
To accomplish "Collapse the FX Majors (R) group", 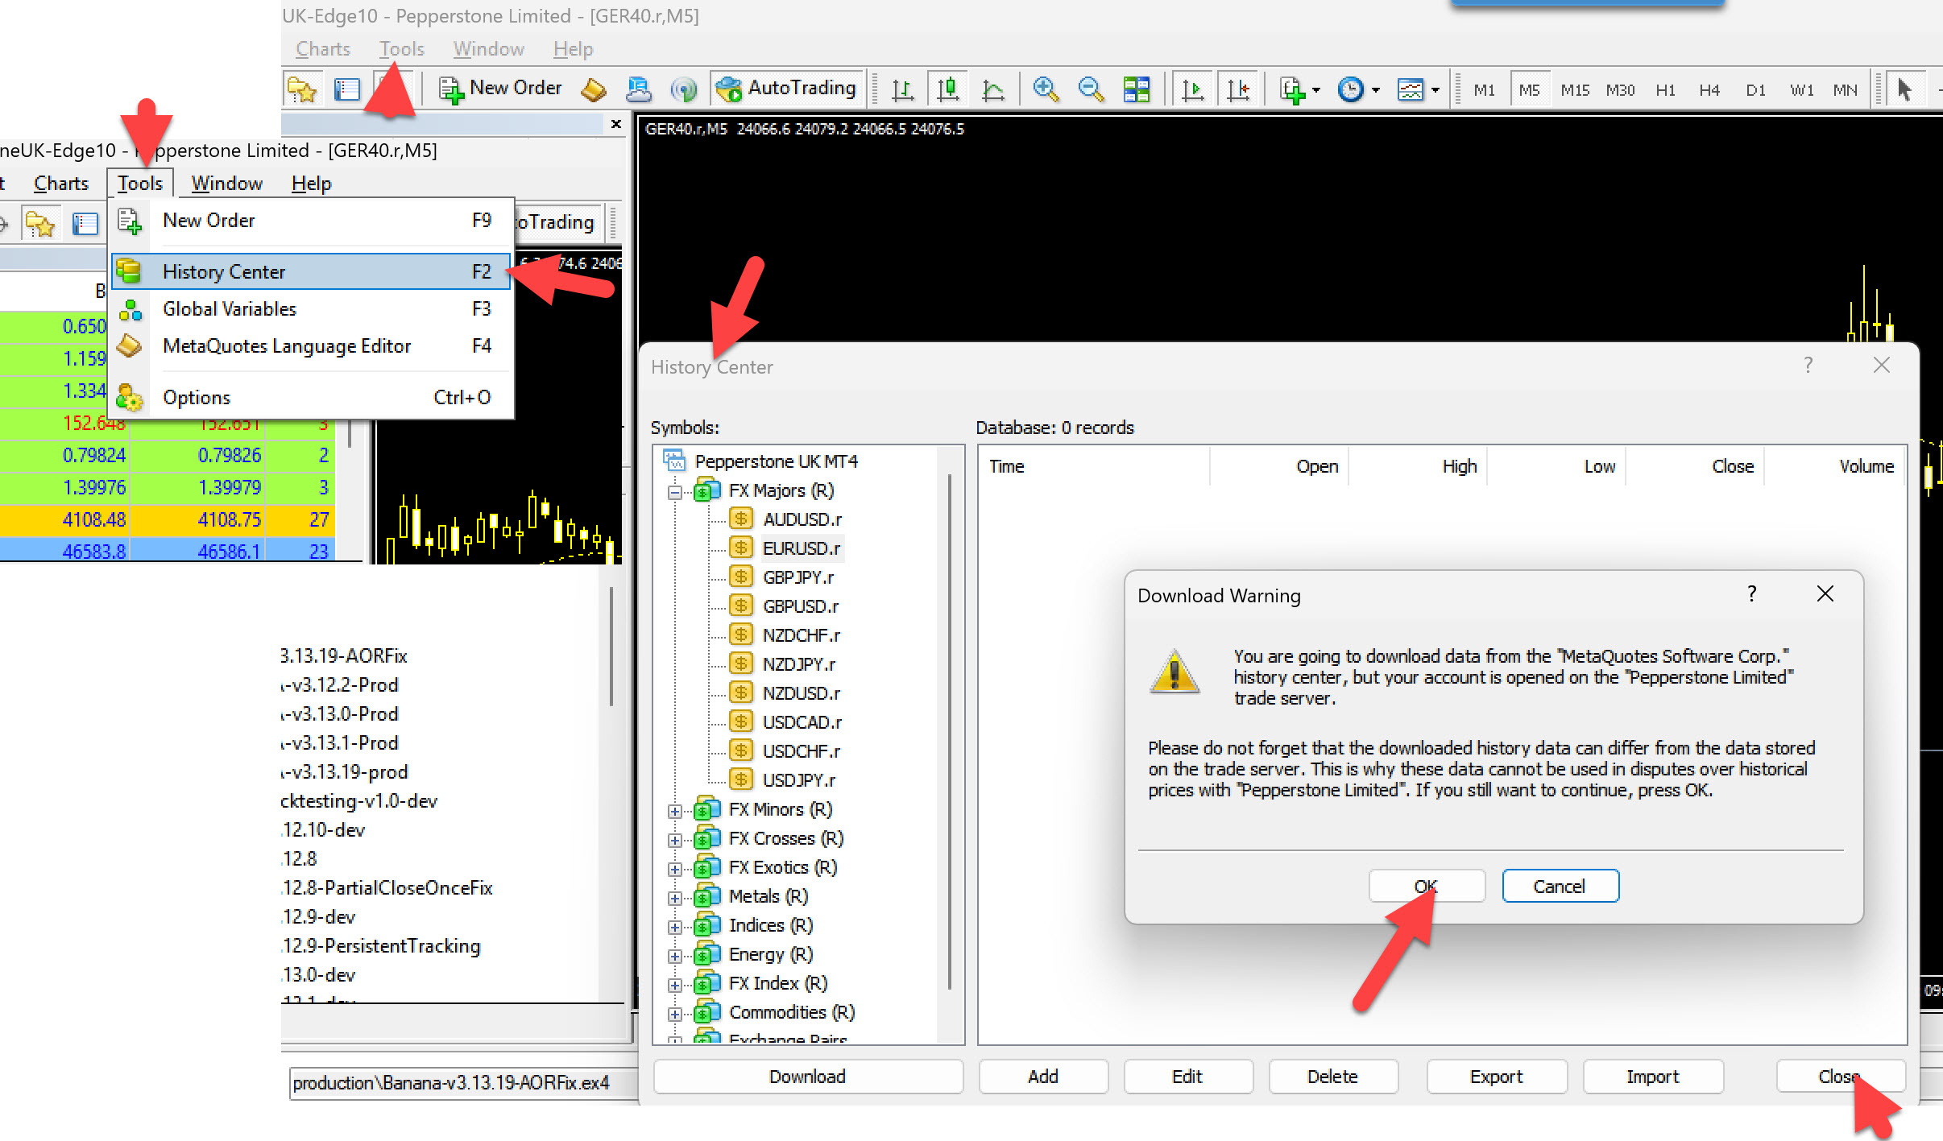I will coord(675,491).
